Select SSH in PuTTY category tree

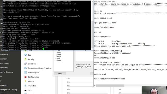tap(58, 58)
